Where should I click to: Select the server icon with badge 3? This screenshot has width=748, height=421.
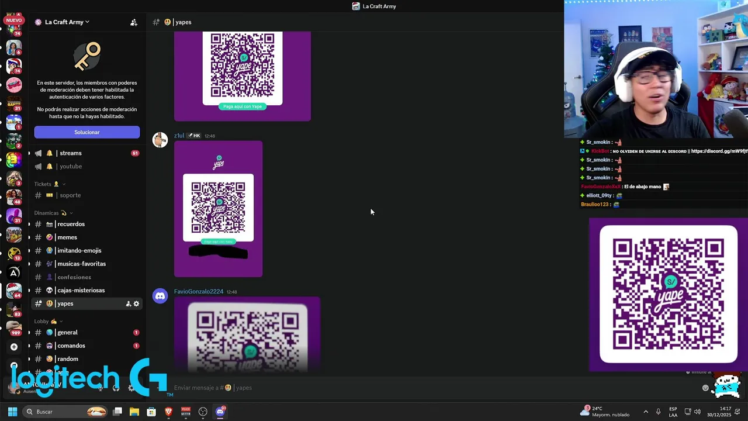(14, 178)
